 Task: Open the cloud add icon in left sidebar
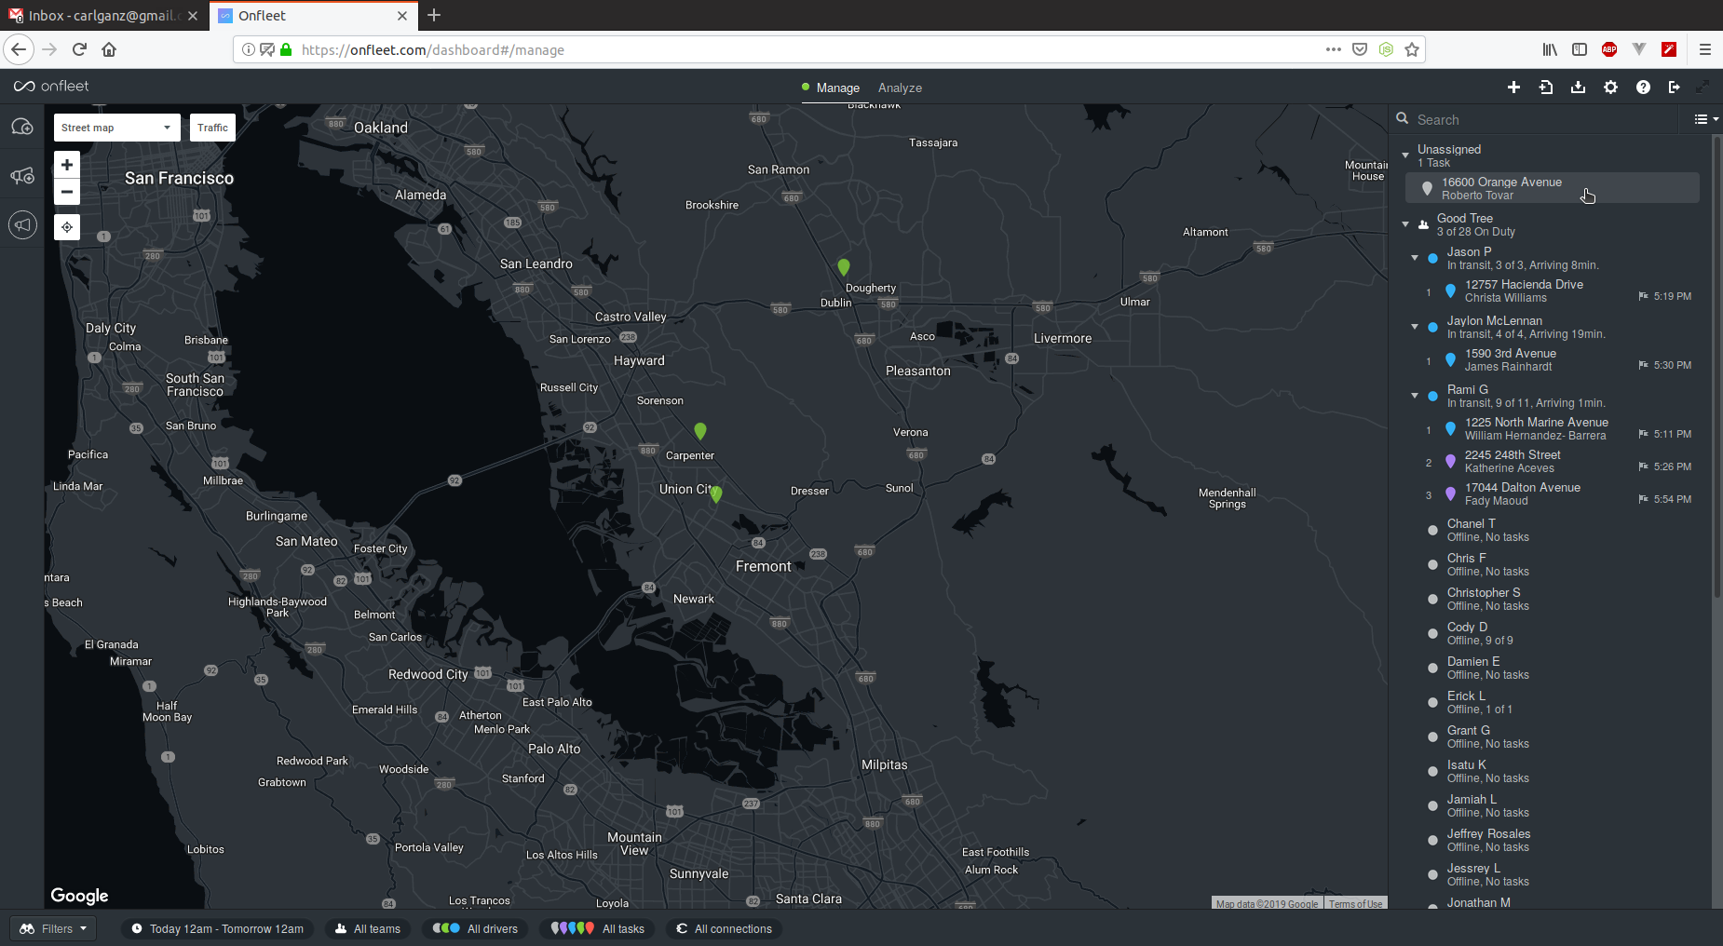(x=22, y=127)
